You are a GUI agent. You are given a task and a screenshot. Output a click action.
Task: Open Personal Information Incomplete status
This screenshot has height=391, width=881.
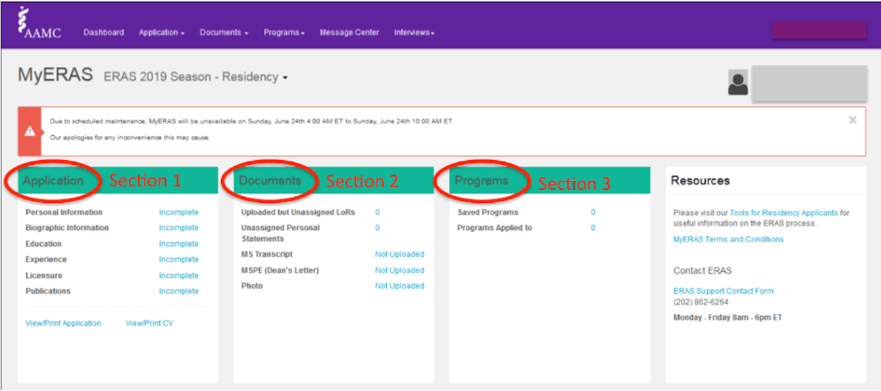coord(178,213)
